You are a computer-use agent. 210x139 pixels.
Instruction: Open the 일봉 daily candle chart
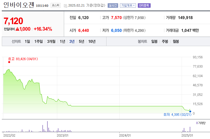pos(154,41)
